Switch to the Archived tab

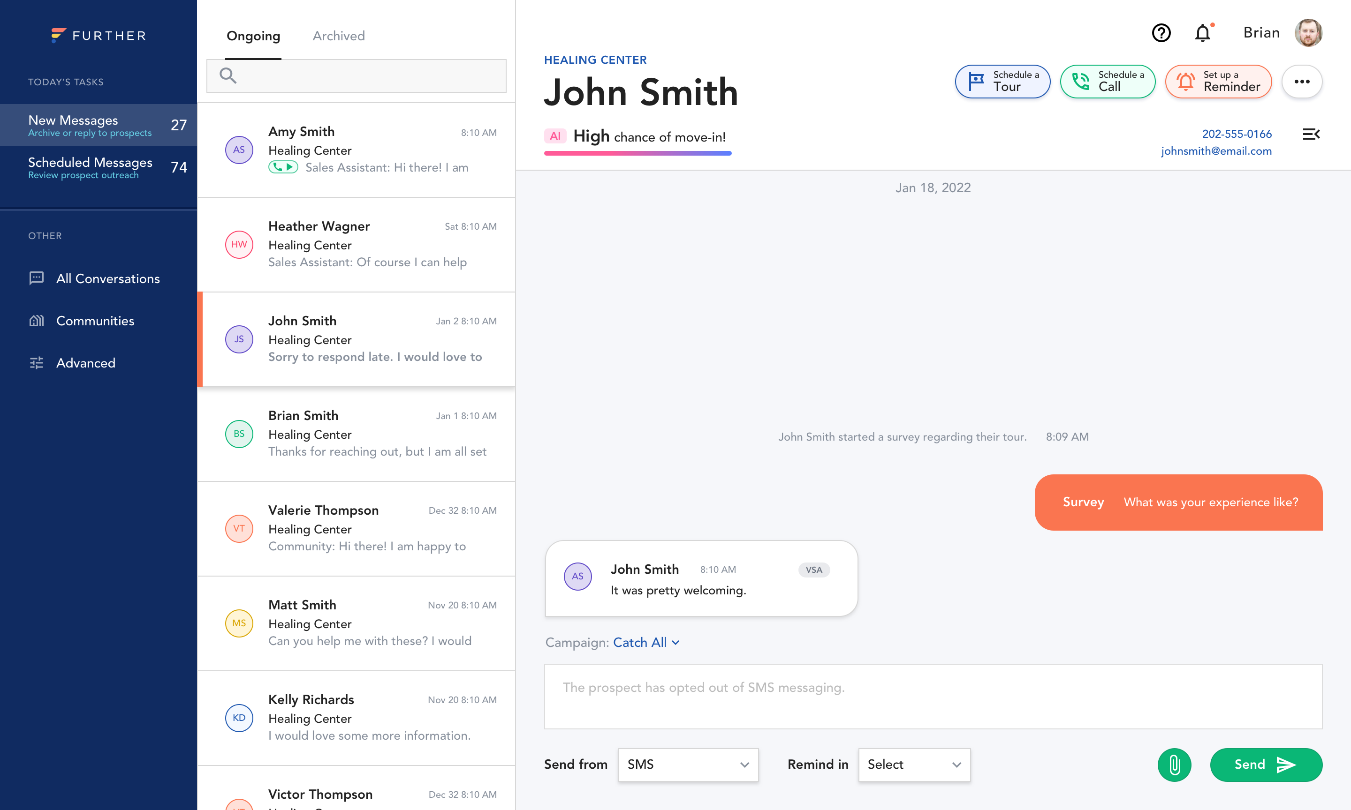point(339,36)
